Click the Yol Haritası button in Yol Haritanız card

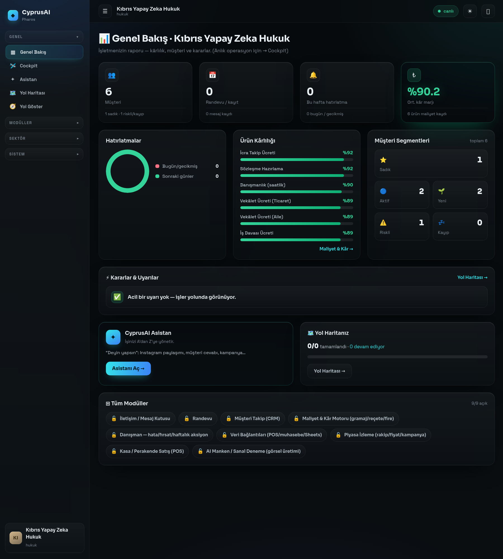tap(329, 371)
